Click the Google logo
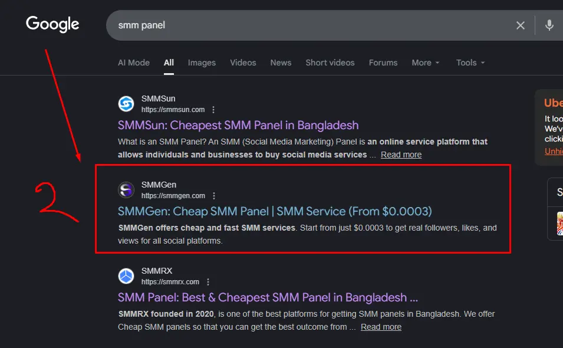 (x=52, y=24)
